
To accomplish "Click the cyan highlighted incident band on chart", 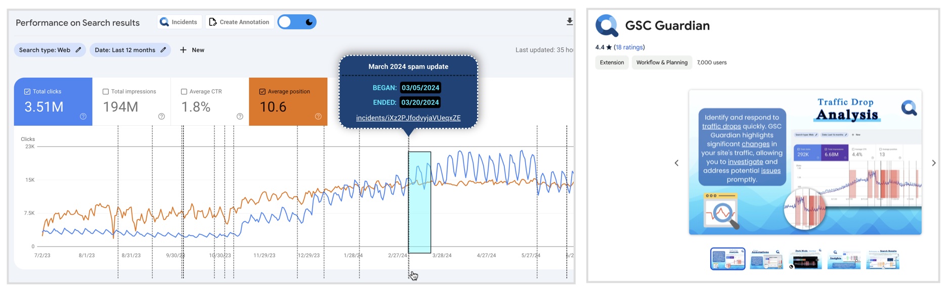I will point(420,202).
